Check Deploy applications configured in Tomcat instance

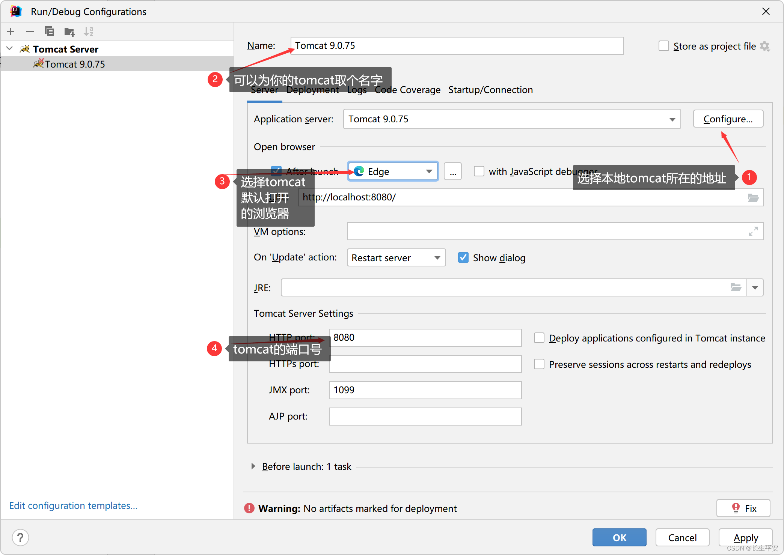539,338
